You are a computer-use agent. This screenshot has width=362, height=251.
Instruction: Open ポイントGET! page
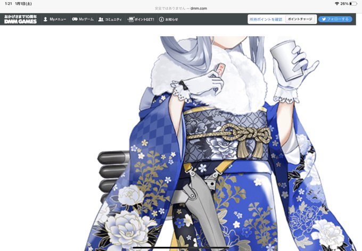[141, 19]
